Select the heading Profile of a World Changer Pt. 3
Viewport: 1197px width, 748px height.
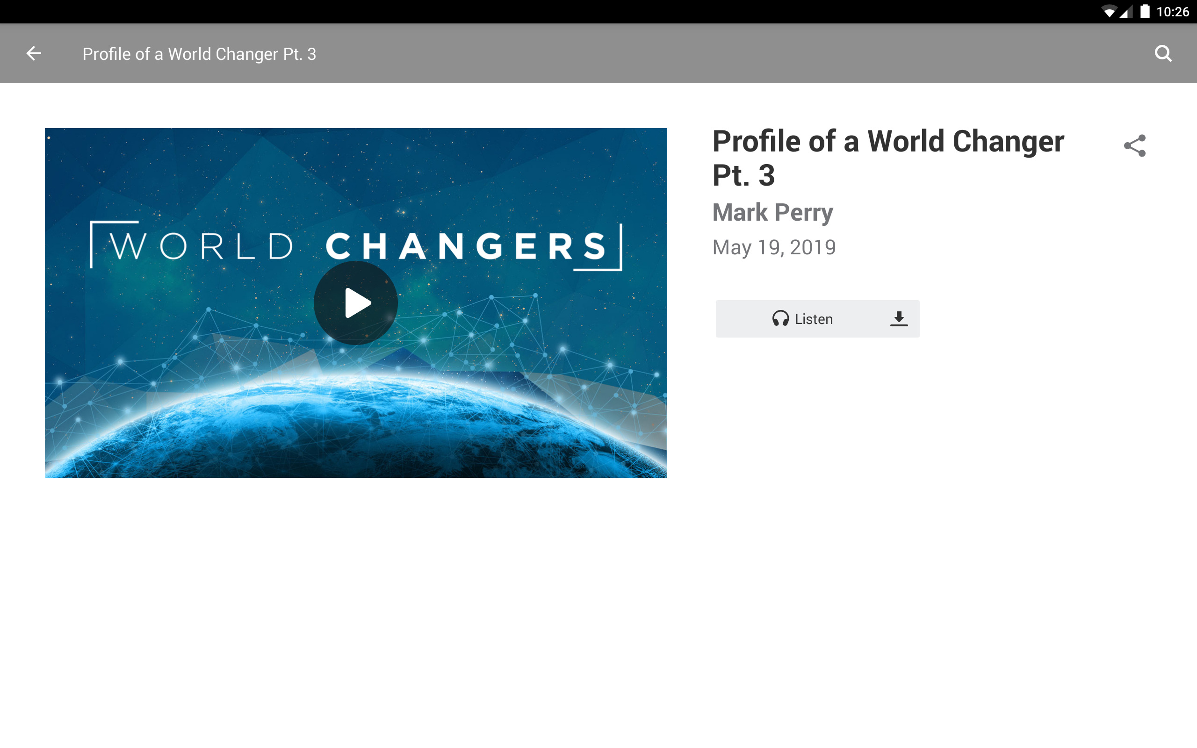tap(887, 158)
